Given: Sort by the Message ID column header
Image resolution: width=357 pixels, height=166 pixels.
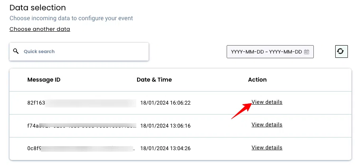Looking at the screenshot, I should (x=44, y=80).
